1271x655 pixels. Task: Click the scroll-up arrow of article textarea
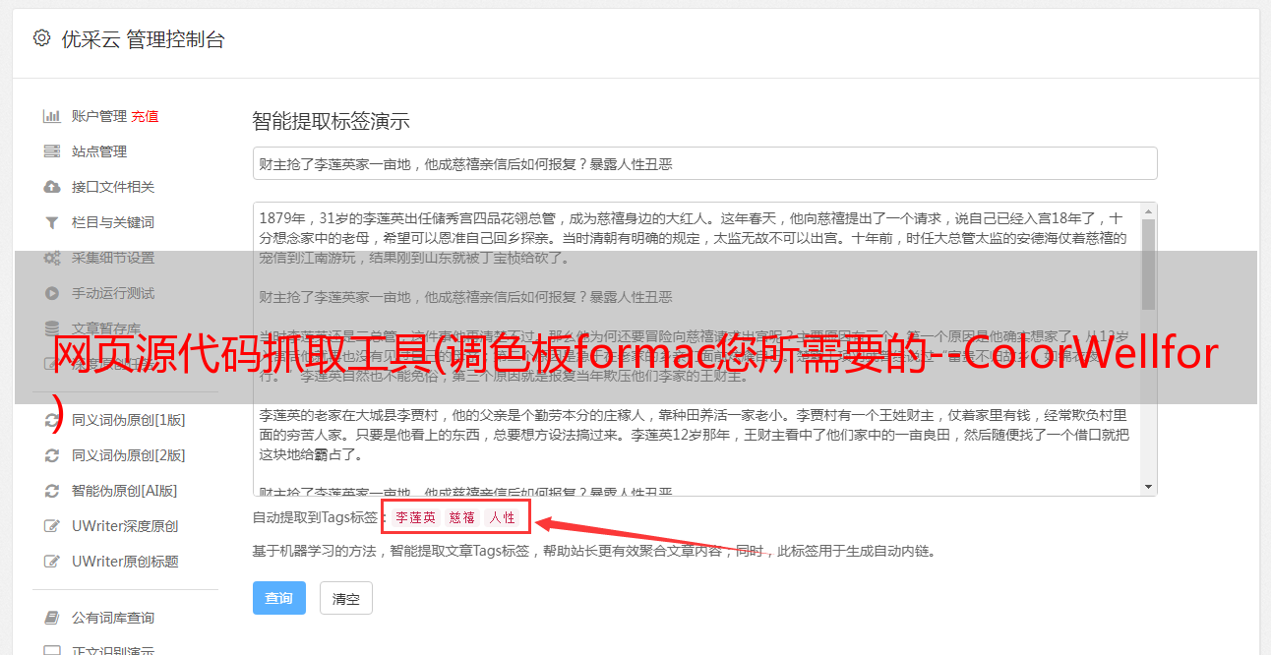coord(1148,210)
